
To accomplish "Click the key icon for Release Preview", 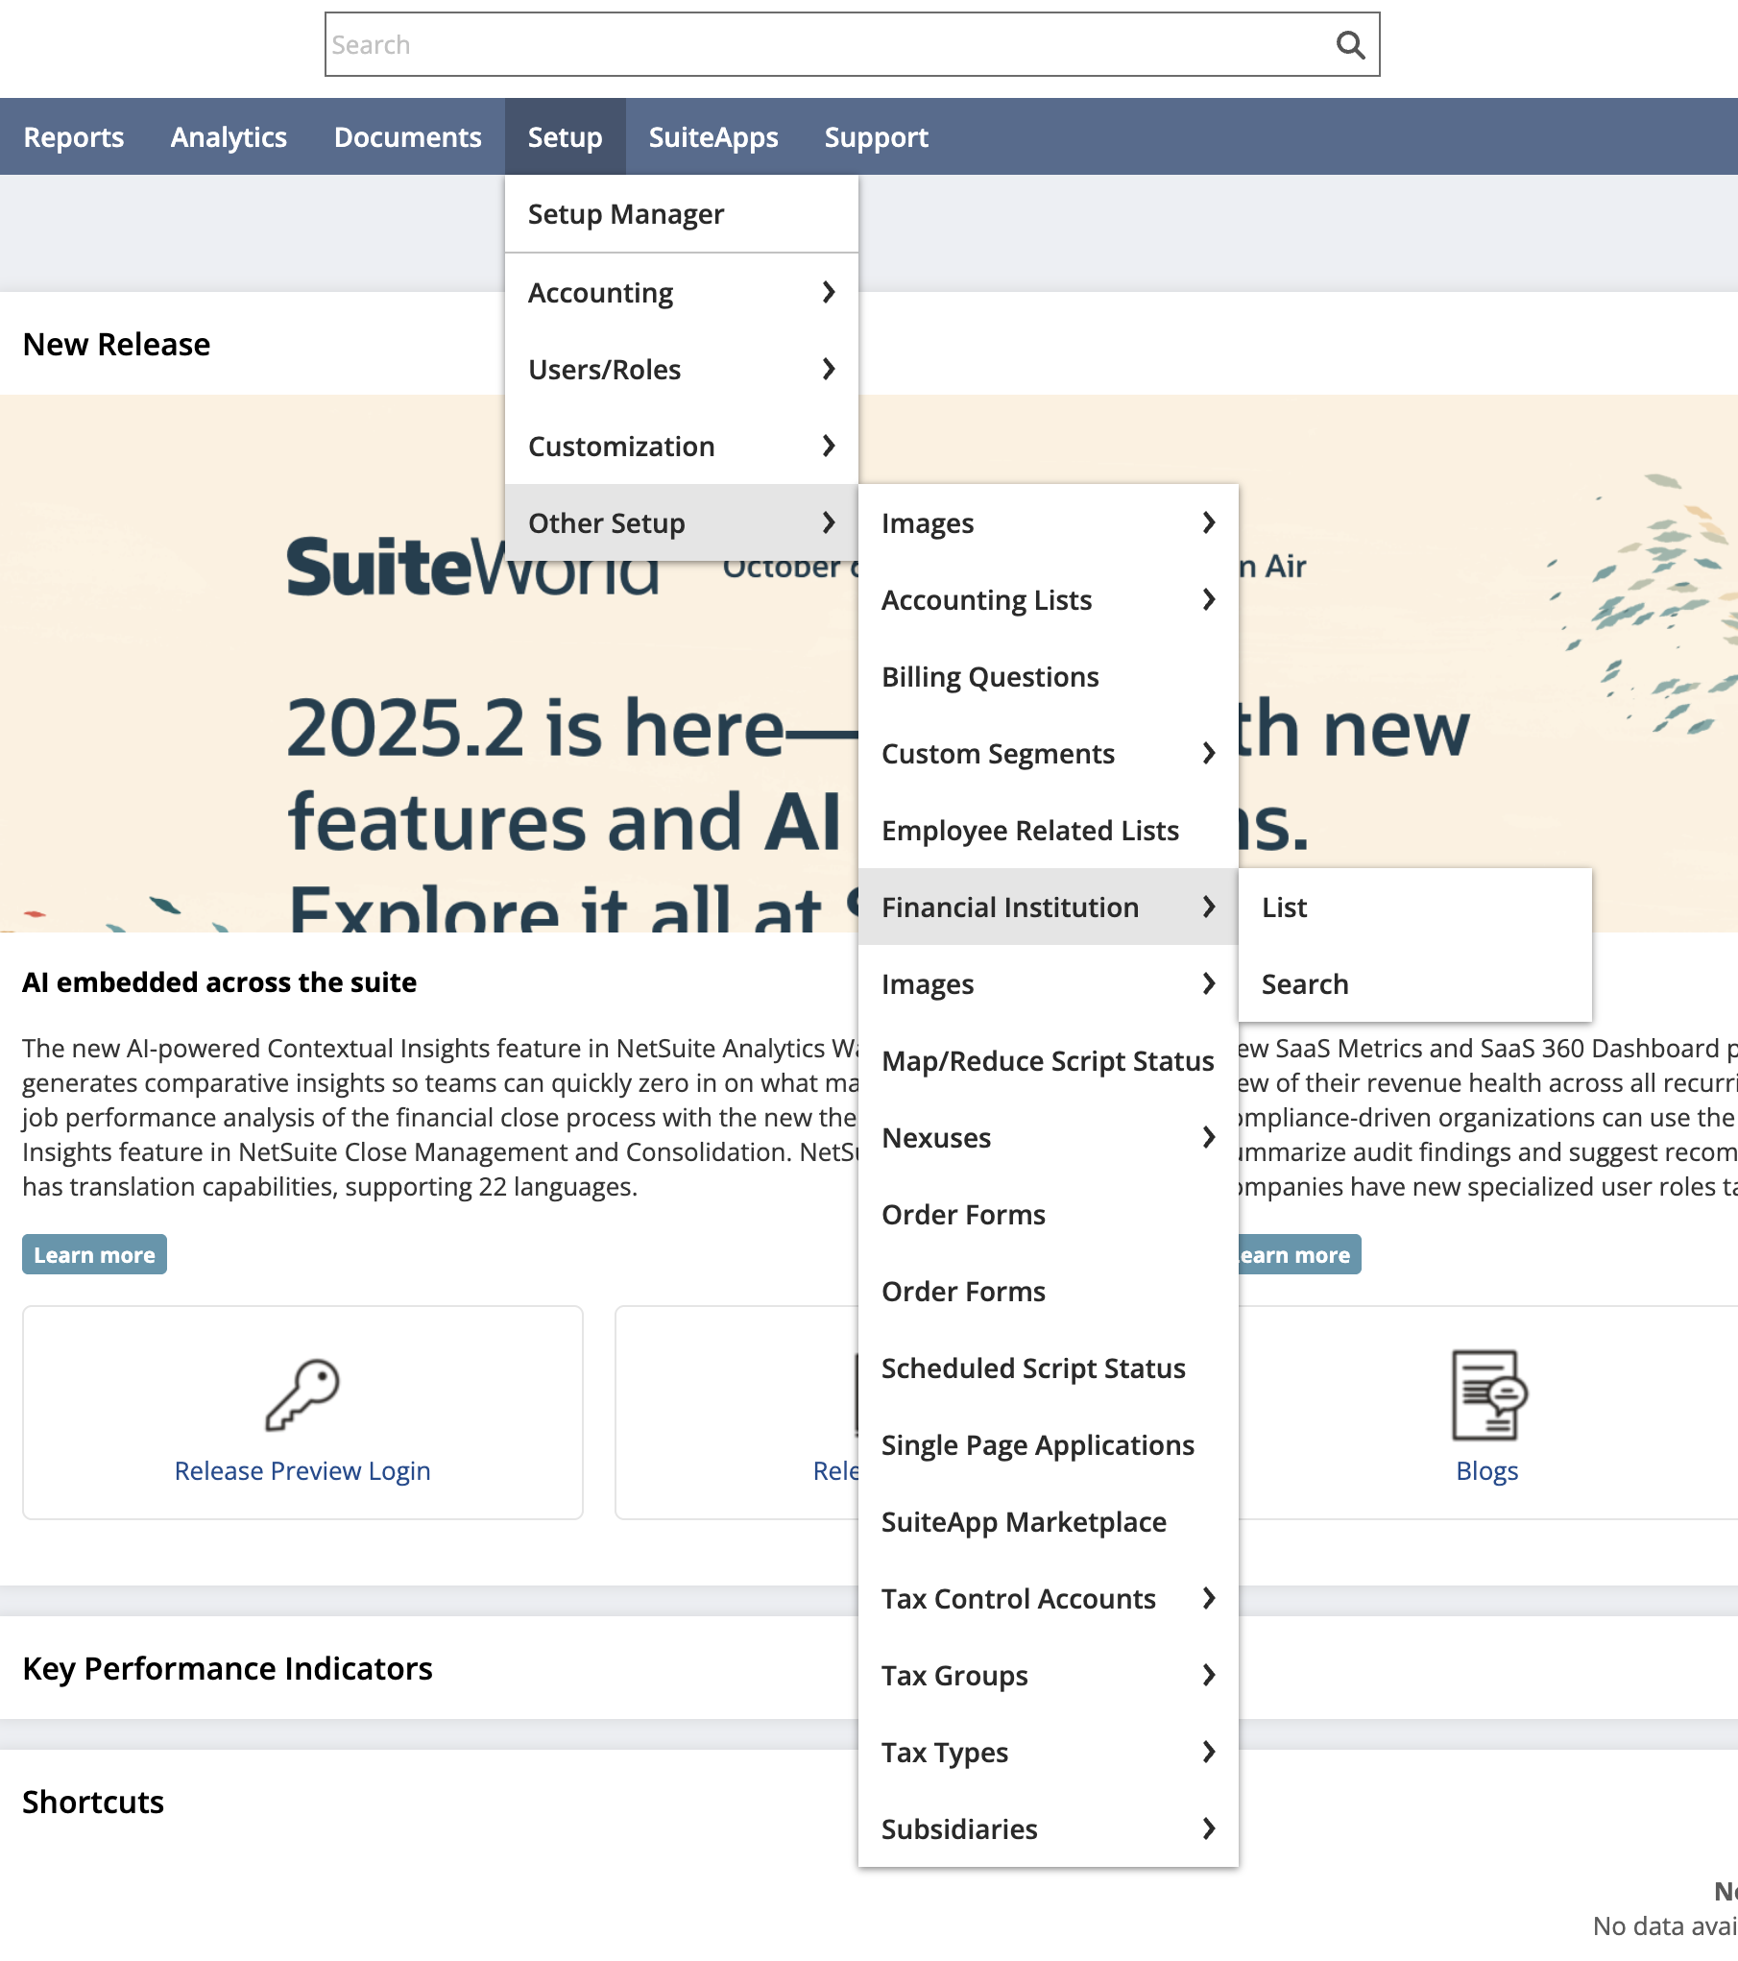I will coord(302,1394).
